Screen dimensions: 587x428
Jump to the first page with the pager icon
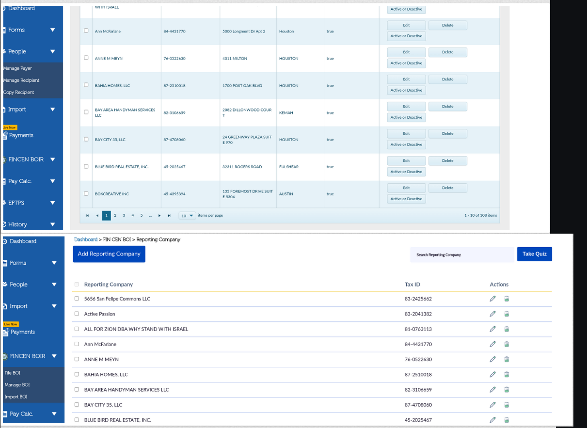88,216
